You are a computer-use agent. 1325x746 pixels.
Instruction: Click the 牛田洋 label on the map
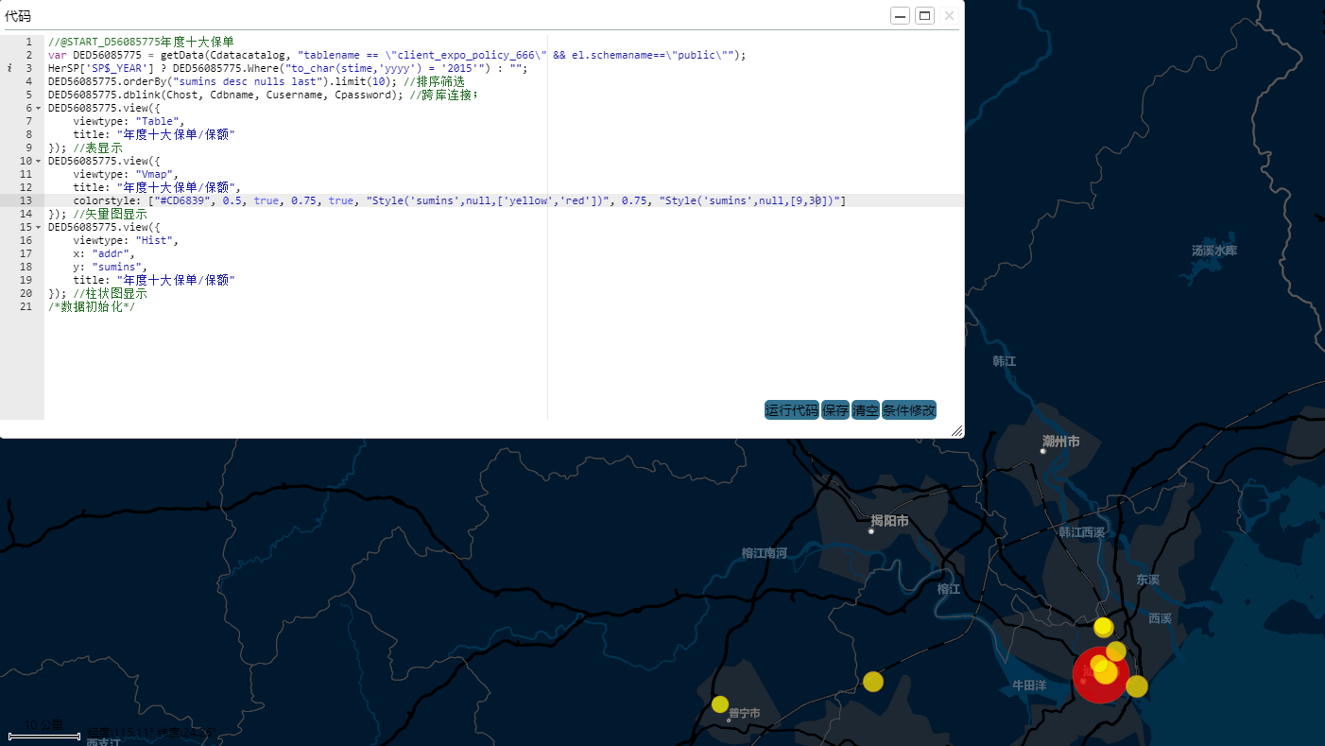(1029, 685)
